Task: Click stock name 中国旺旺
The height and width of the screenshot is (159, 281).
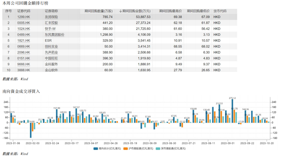Action: point(51,58)
